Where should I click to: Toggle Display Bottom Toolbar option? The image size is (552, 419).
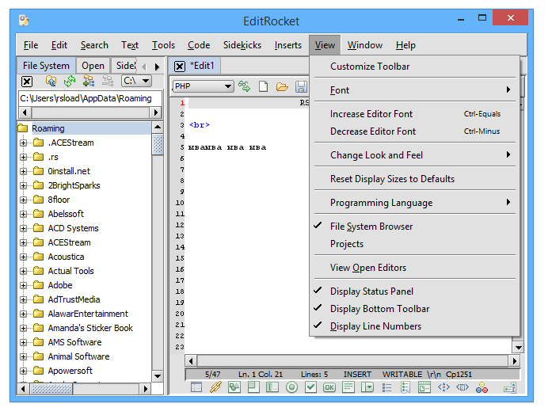click(415, 309)
